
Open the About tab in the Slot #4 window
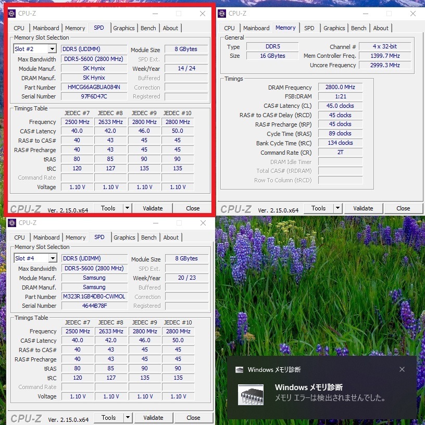click(171, 238)
